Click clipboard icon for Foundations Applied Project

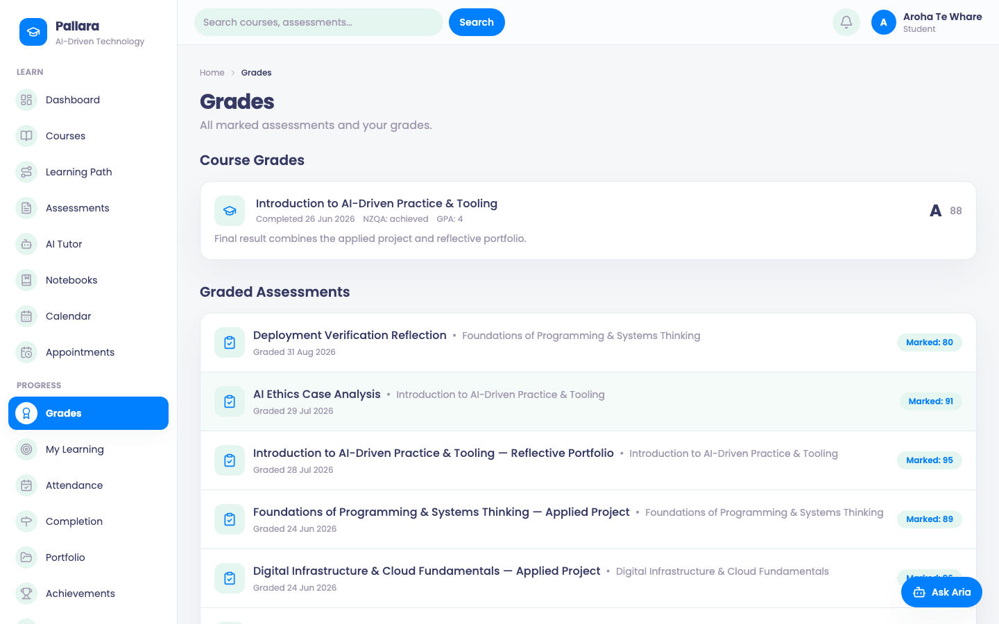[x=230, y=519]
